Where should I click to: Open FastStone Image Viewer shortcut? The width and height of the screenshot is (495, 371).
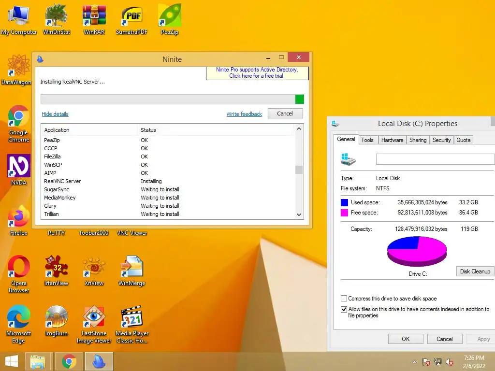pyautogui.click(x=94, y=324)
